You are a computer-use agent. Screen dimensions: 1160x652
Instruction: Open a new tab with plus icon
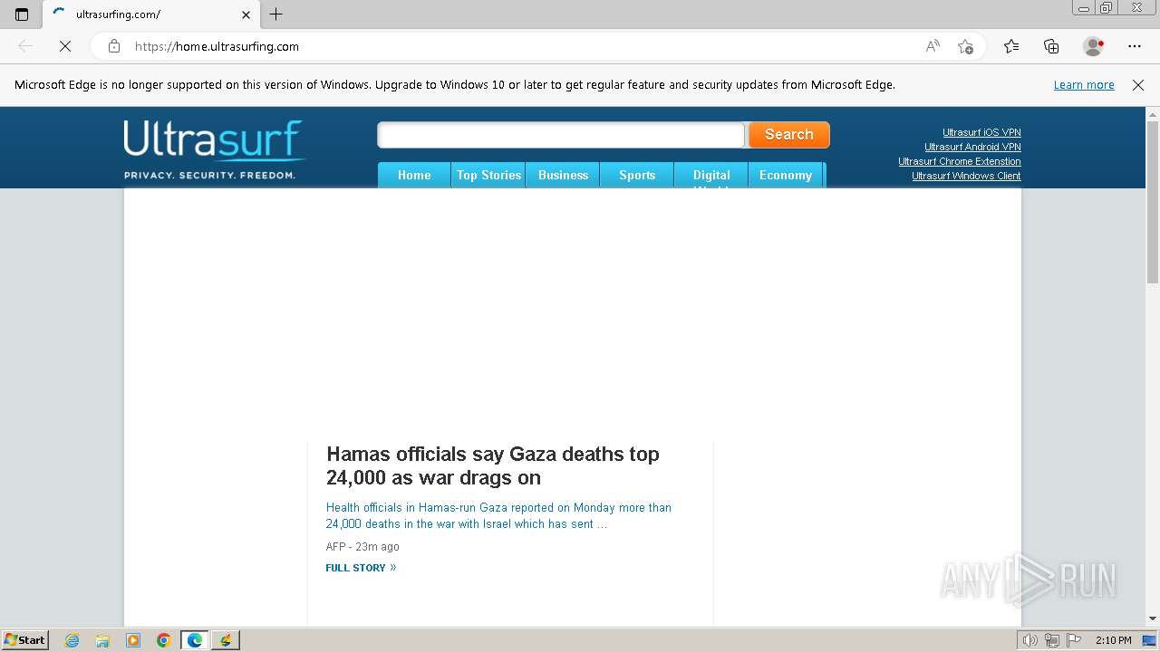pyautogui.click(x=276, y=14)
